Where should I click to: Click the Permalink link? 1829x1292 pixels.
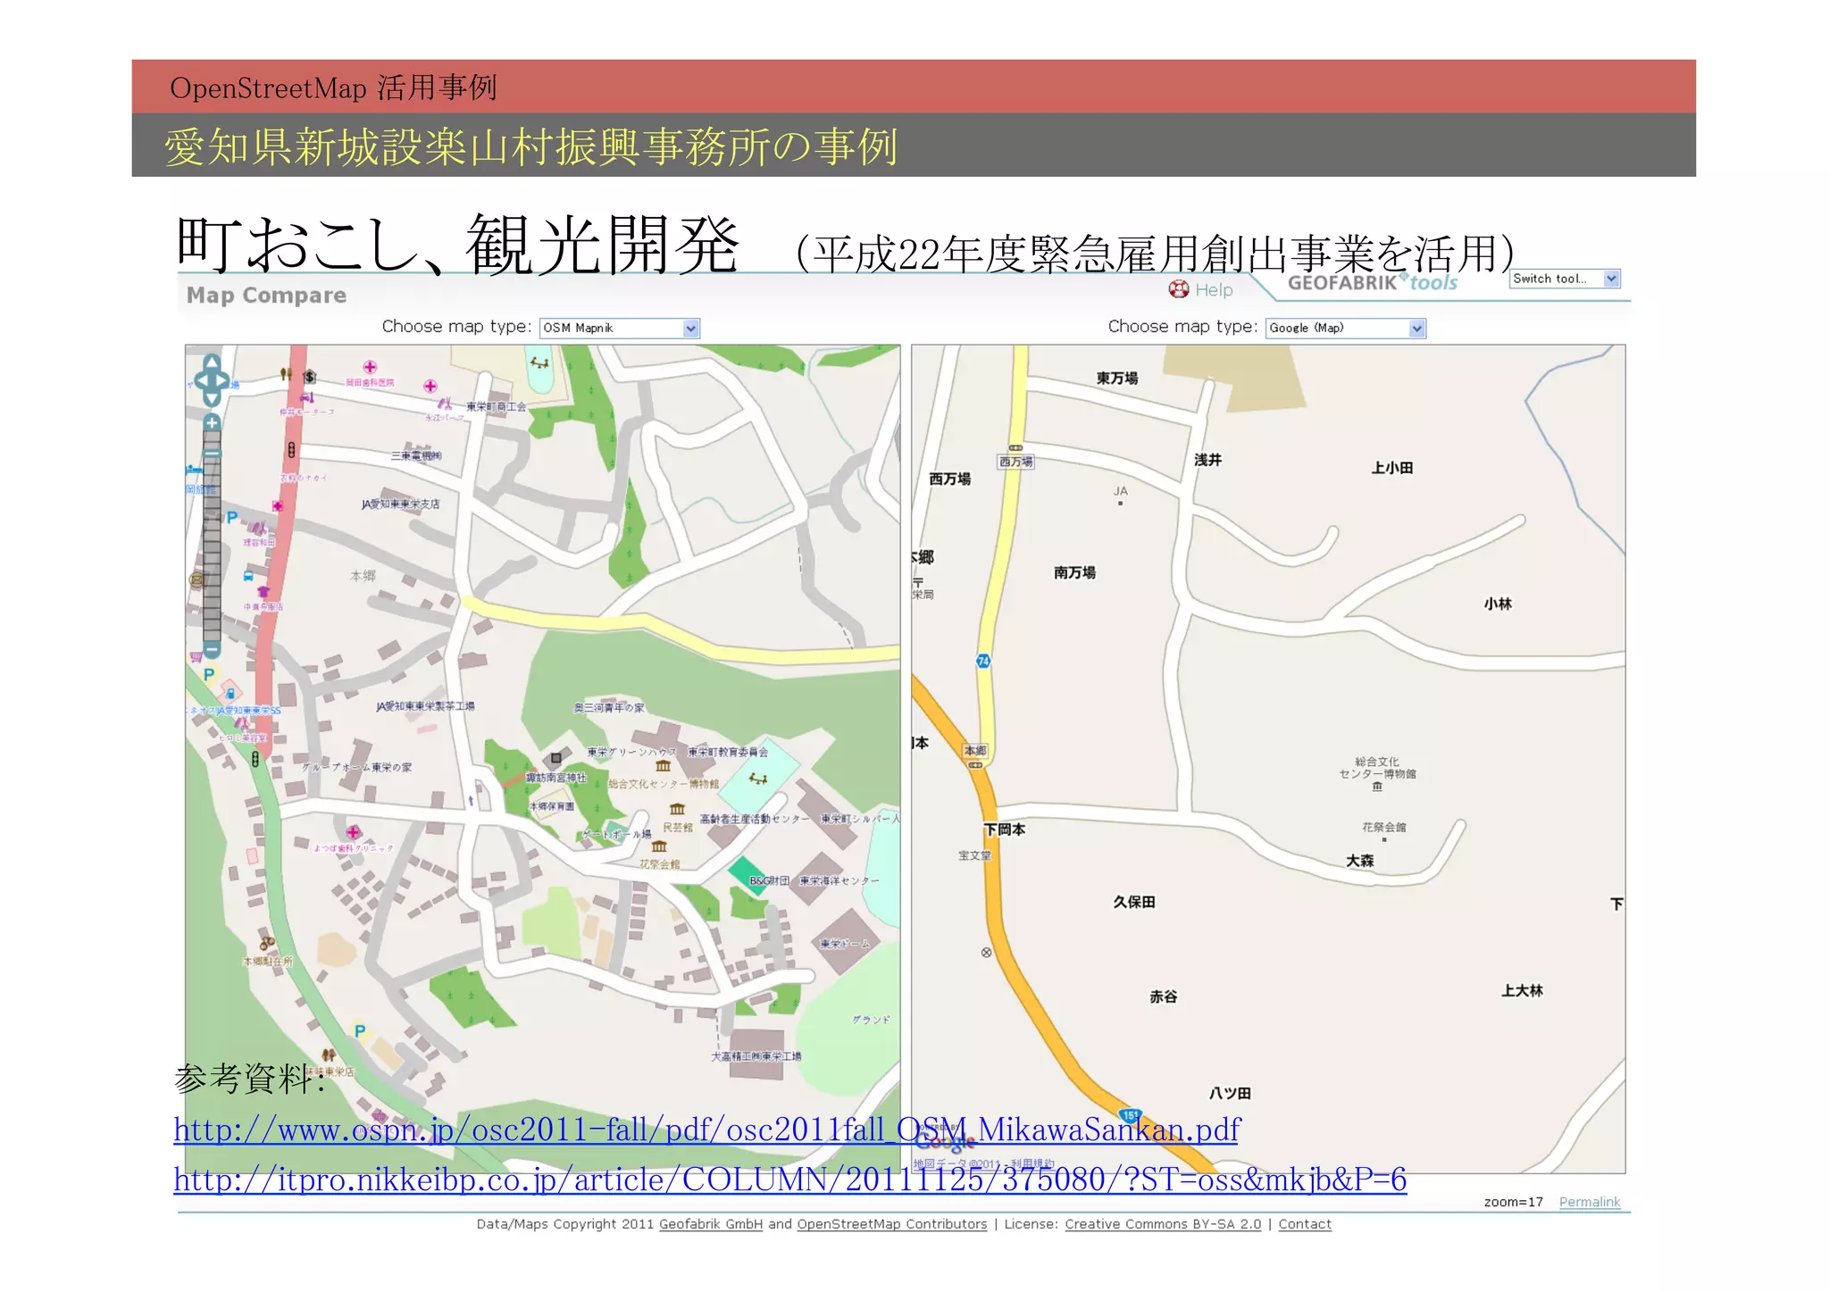(1590, 1202)
